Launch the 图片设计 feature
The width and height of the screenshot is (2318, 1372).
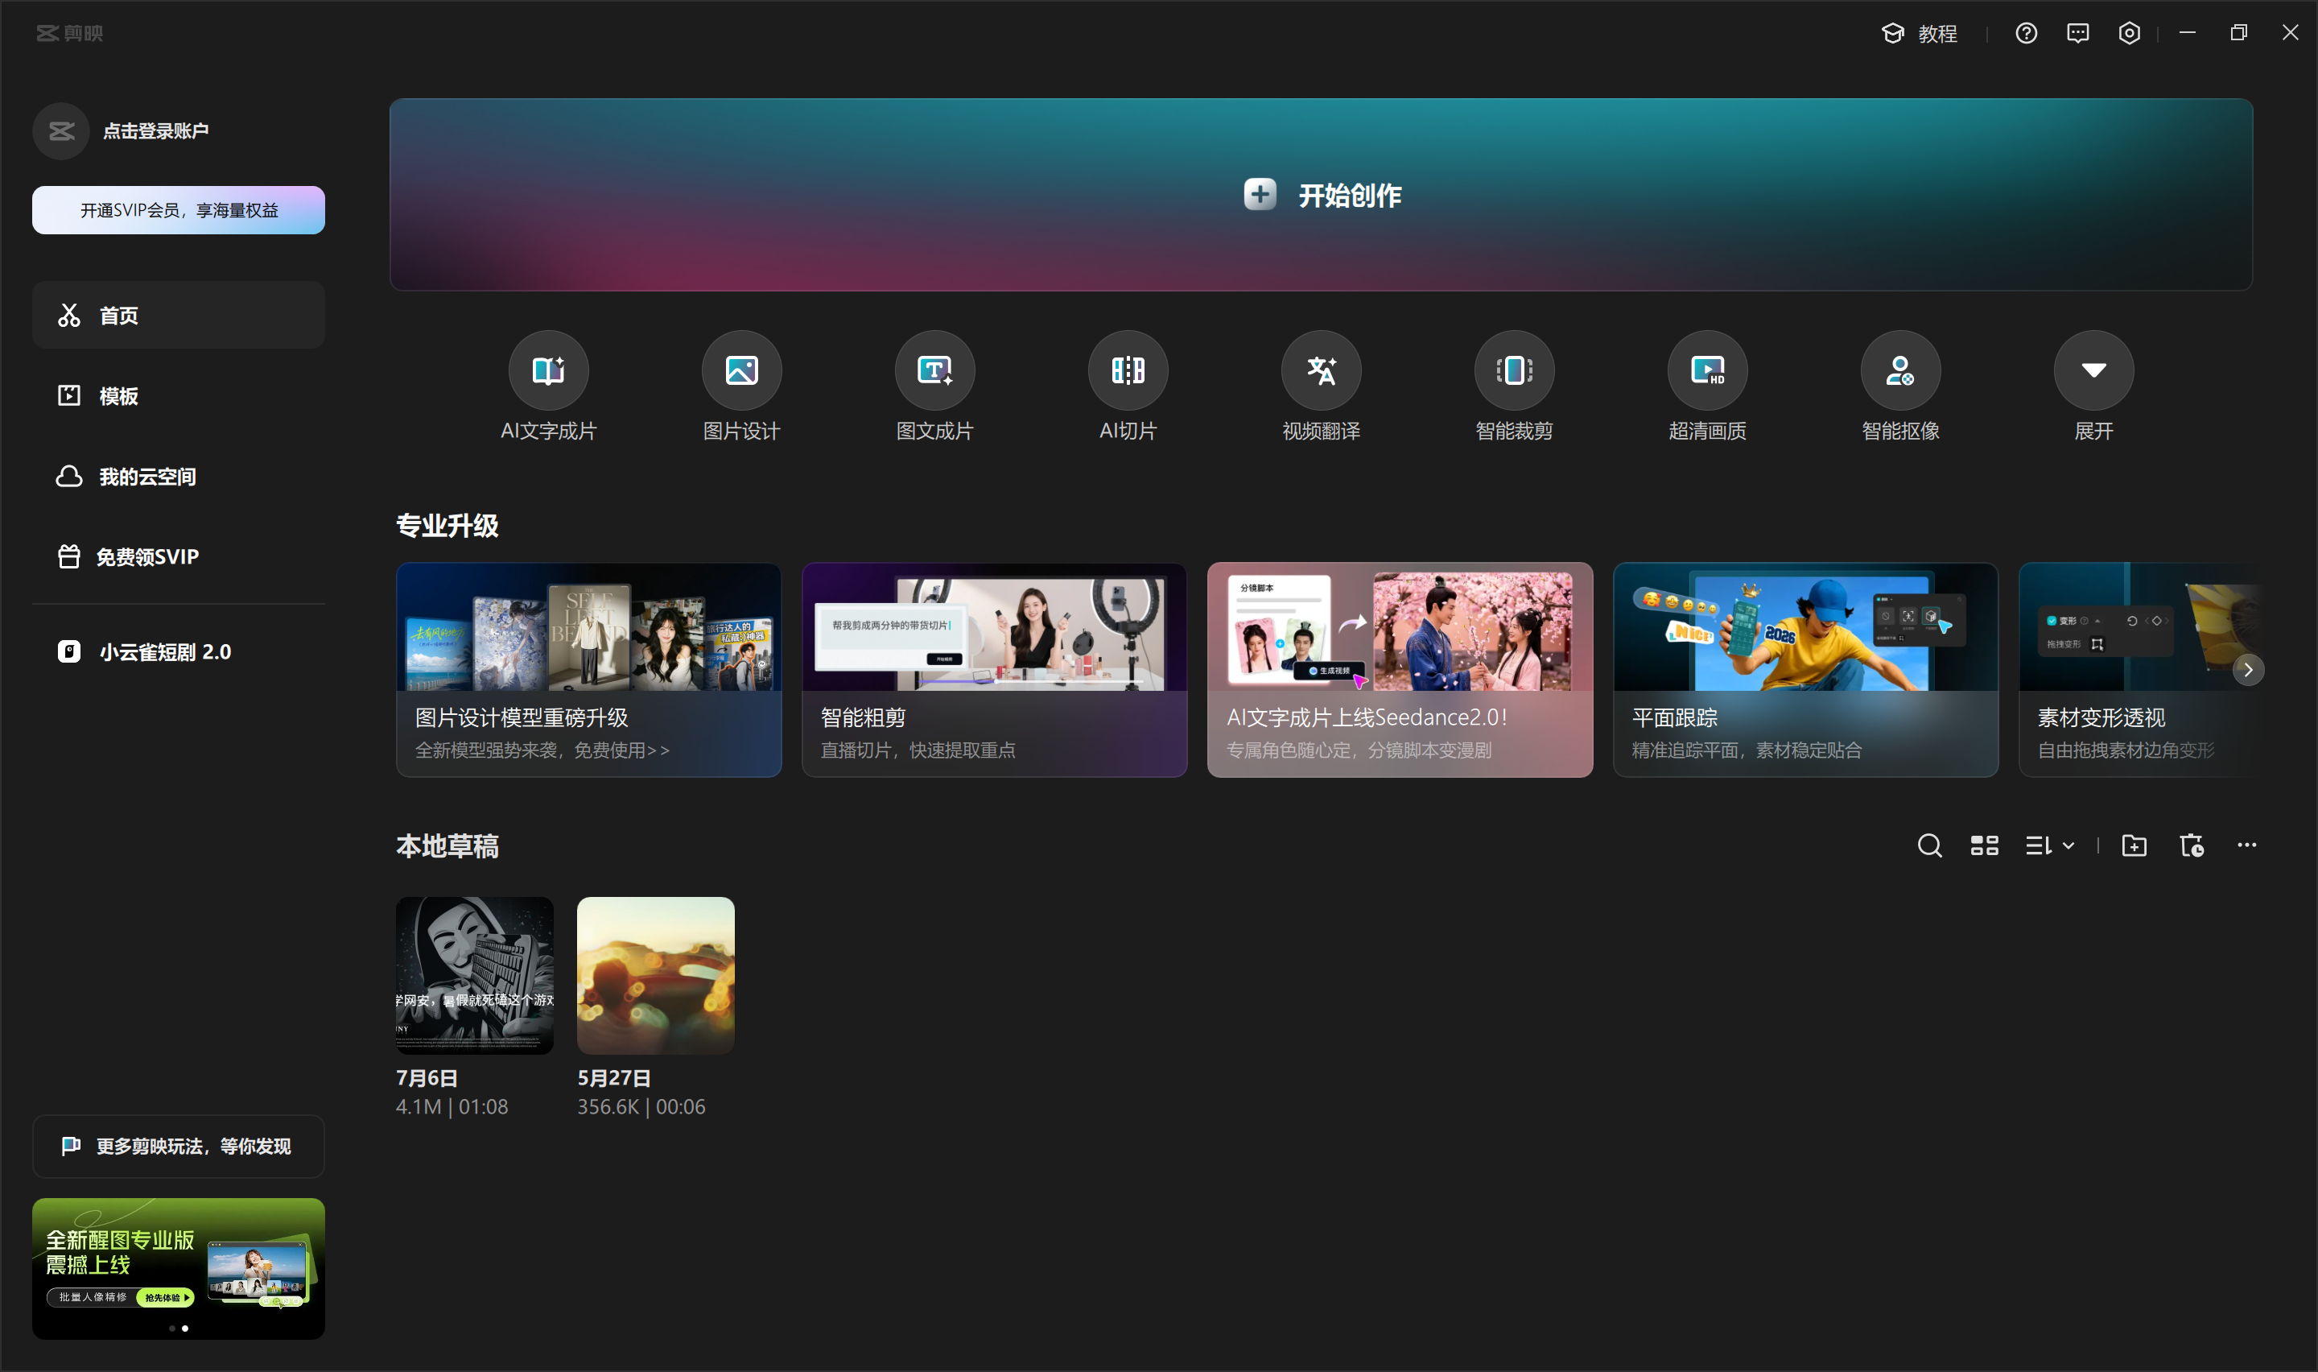pyautogui.click(x=741, y=370)
